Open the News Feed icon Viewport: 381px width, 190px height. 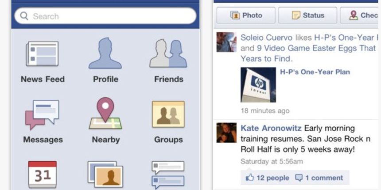coord(42,54)
